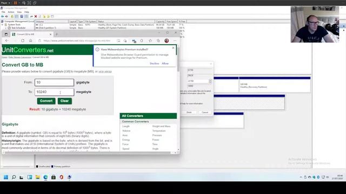Viewport: 346px width, 194px height.
Task: Open Microsoft Store from taskbar
Action: click(x=54, y=177)
